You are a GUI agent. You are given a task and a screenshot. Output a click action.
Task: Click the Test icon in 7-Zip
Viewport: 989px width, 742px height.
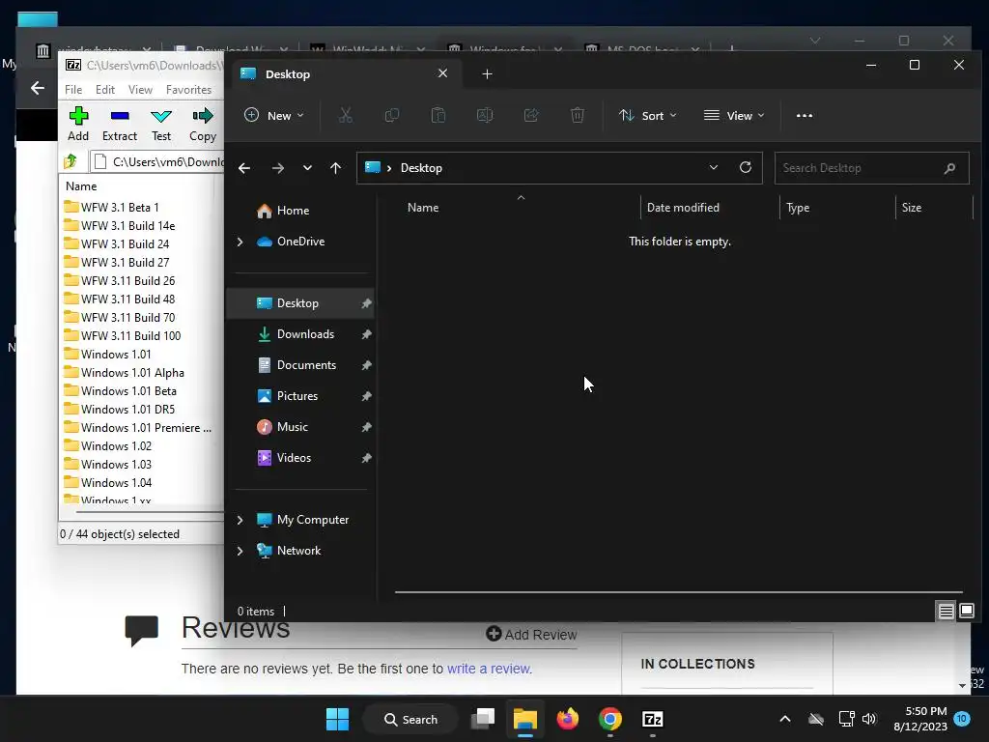pyautogui.click(x=161, y=116)
